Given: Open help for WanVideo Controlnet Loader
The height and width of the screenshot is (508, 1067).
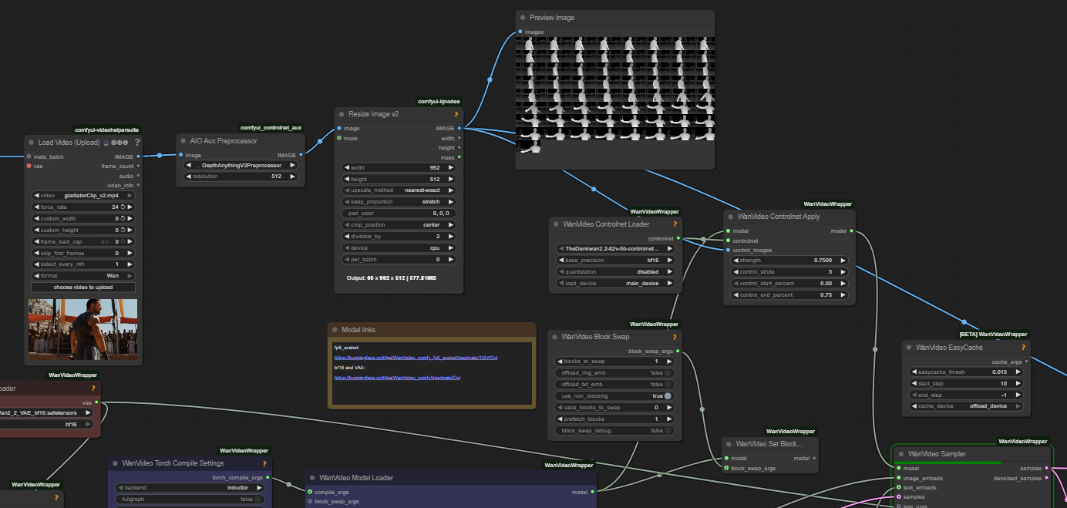Looking at the screenshot, I should (x=674, y=224).
